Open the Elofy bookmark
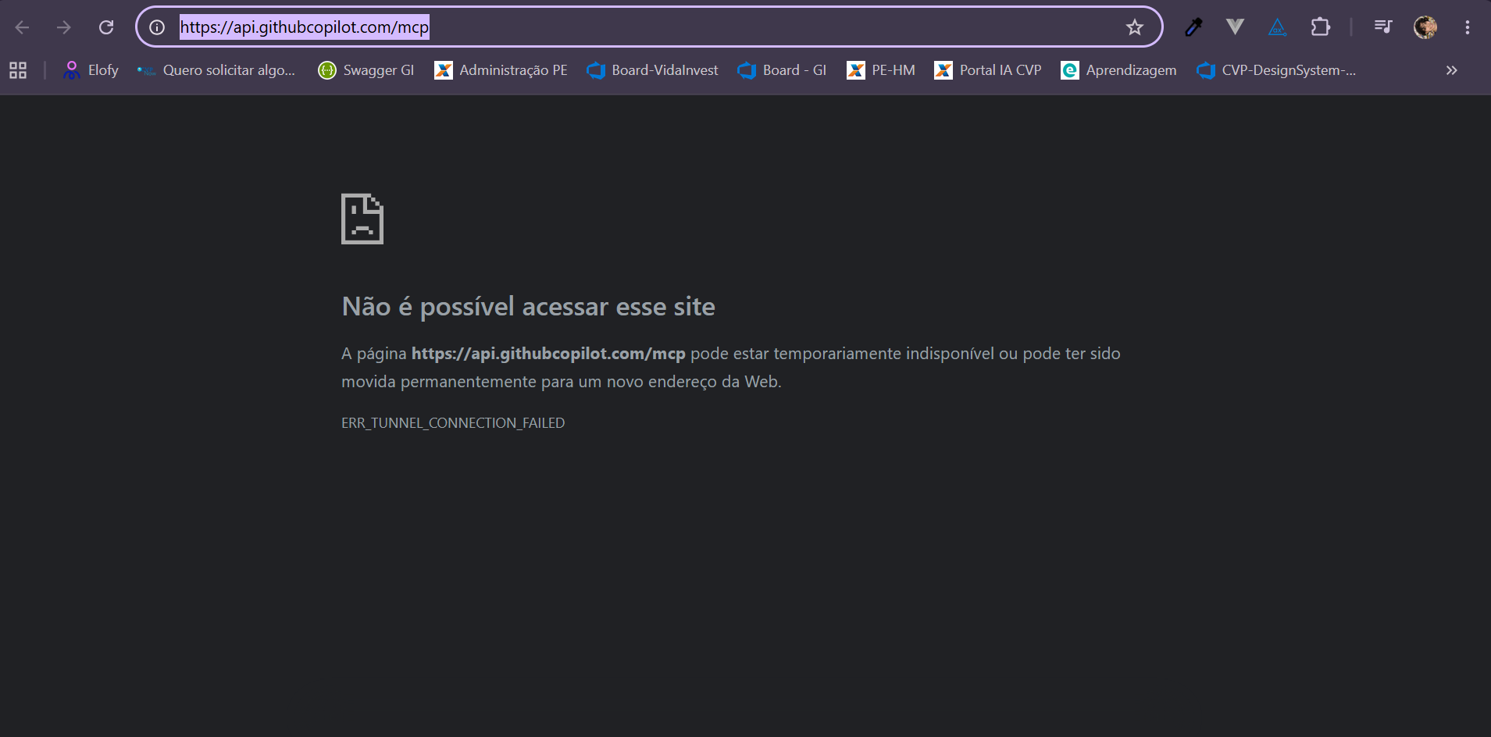 click(x=91, y=70)
